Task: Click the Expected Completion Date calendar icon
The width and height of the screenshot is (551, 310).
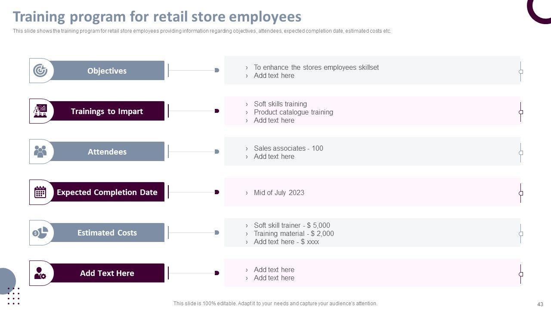Action: coord(40,192)
